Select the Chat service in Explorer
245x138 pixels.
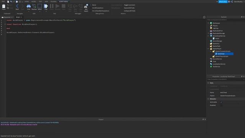(214, 61)
